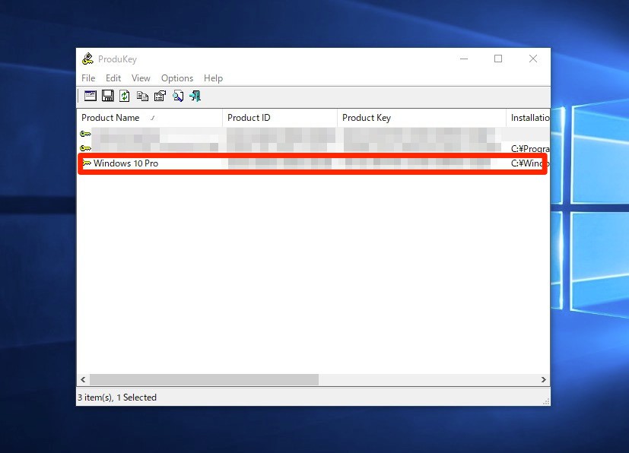The height and width of the screenshot is (453, 629).
Task: Click the key icon in the first row
Action: 85,135
